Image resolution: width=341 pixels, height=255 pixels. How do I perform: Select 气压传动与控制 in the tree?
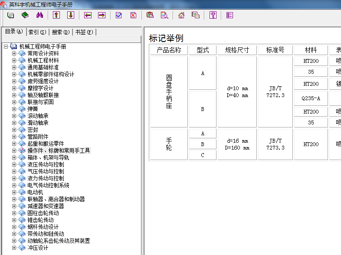(46, 172)
